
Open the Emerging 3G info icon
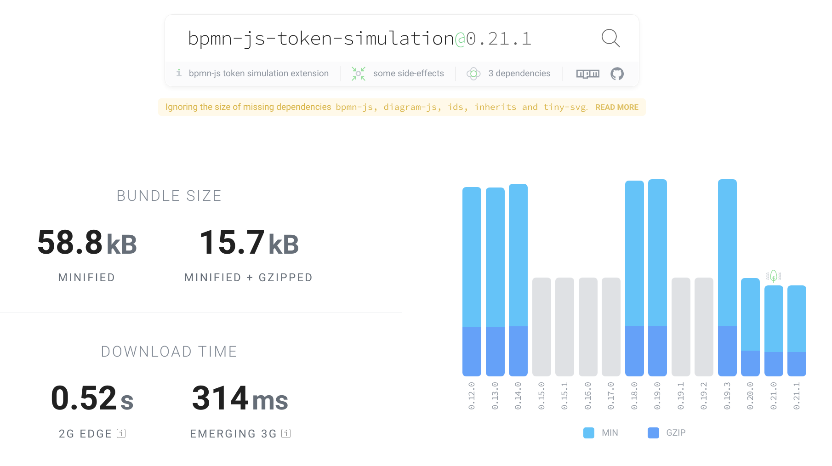coord(286,433)
